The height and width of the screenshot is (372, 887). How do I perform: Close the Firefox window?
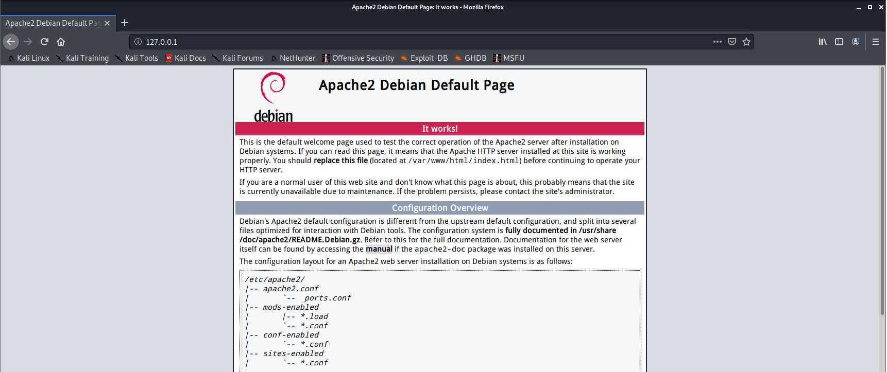pyautogui.click(x=880, y=7)
